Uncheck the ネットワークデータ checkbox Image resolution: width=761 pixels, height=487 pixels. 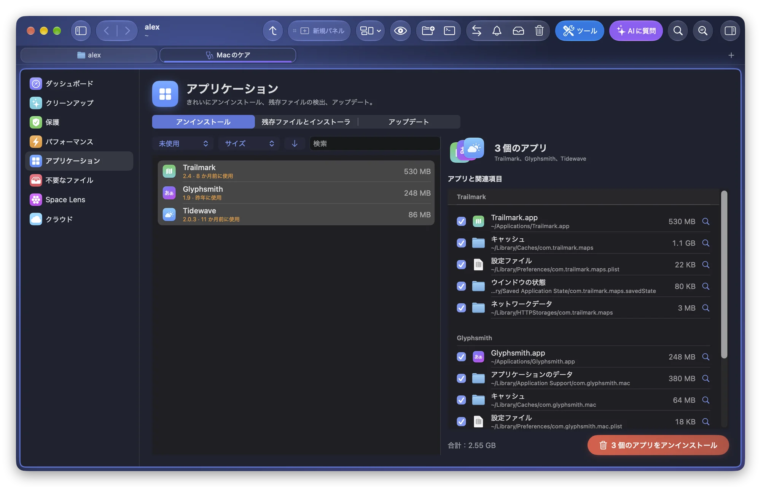461,308
